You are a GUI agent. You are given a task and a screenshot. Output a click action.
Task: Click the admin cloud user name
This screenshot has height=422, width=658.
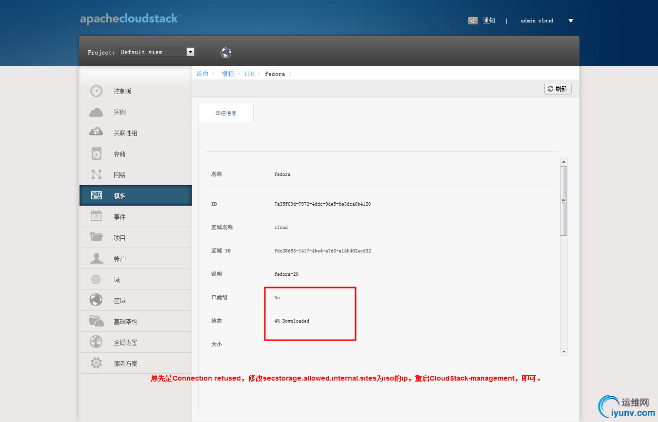537,21
